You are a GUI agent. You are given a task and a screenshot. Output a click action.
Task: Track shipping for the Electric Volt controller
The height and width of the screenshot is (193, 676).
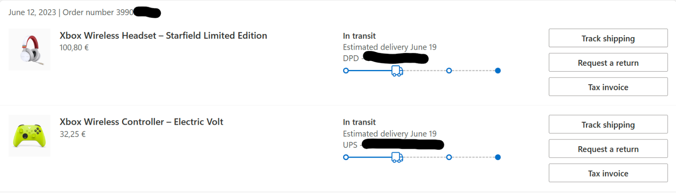608,124
